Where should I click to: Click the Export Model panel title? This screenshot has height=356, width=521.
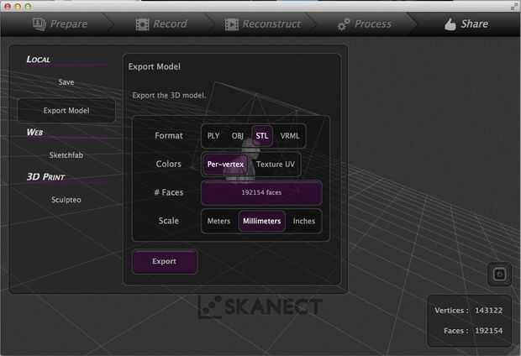coord(155,66)
